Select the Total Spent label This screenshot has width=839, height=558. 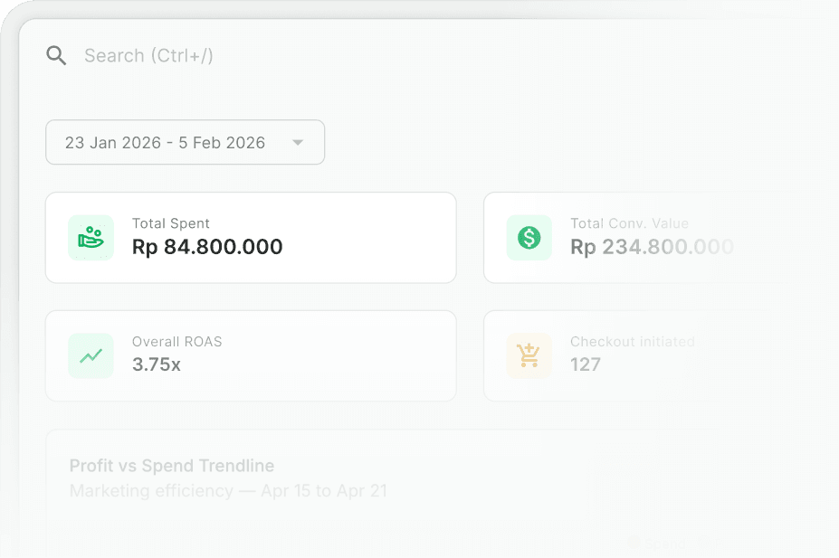tap(171, 223)
